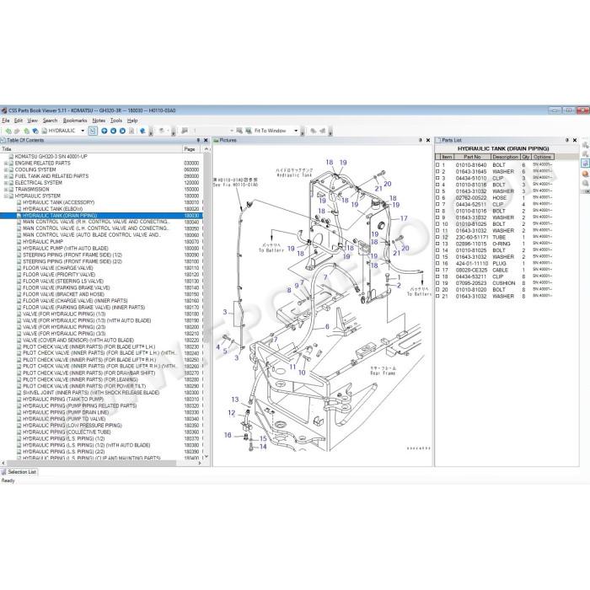Expand the COOLING SYSTEM tree node
The height and width of the screenshot is (590, 590).
(6, 169)
